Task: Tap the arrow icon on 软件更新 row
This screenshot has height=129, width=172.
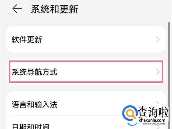Action: click(158, 40)
